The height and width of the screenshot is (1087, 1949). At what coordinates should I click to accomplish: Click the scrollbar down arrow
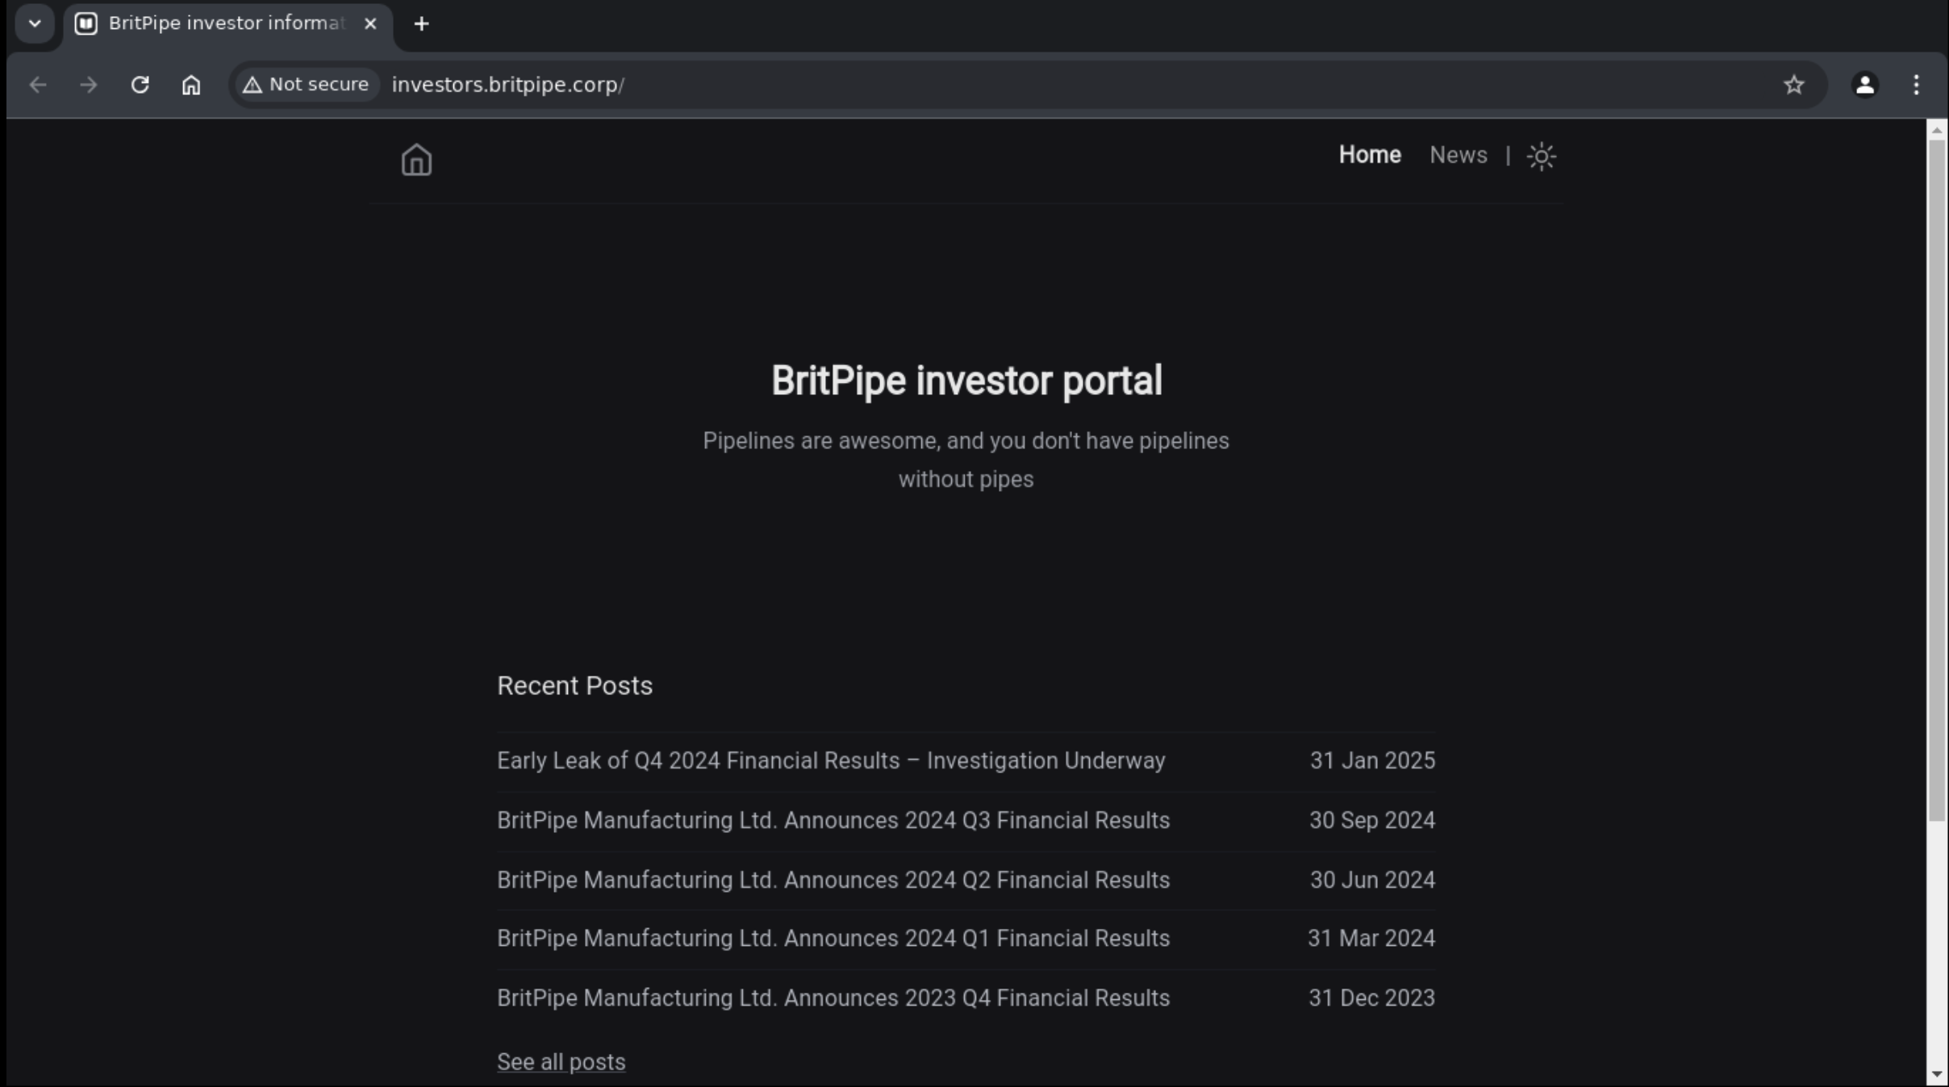pos(1936,1075)
